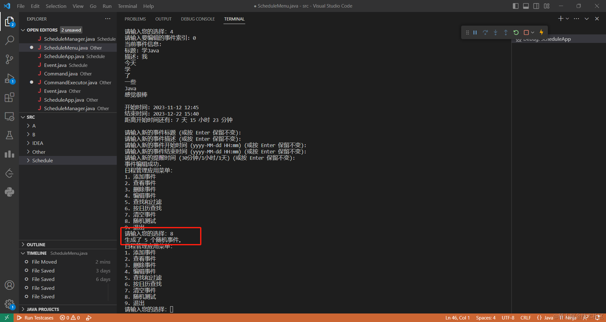Stop the debug session
This screenshot has height=322, width=606.
(x=526, y=33)
